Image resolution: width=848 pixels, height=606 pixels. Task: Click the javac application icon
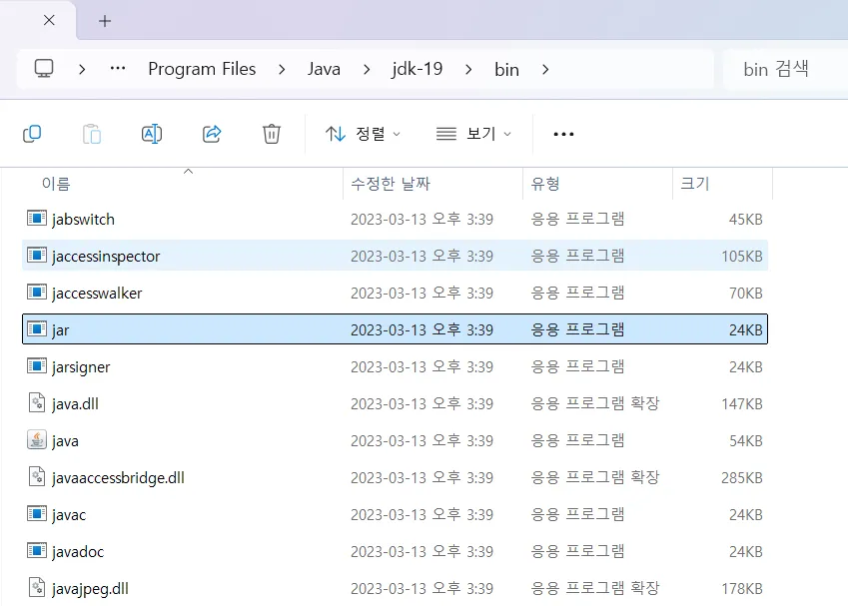(37, 513)
